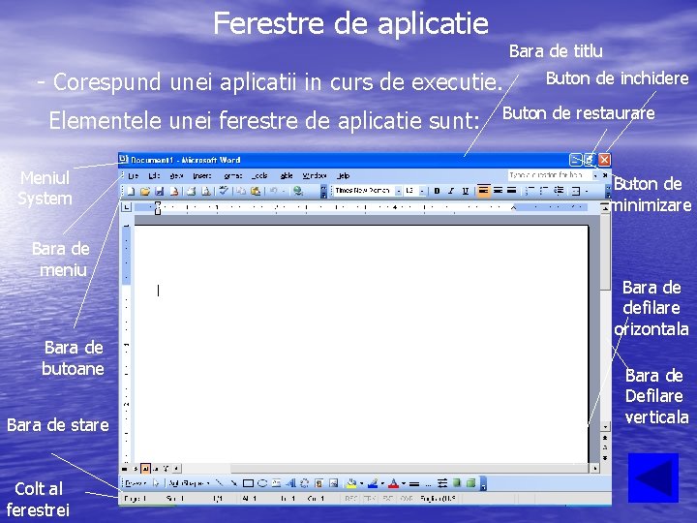This screenshot has width=697, height=523.
Task: Insert Picture from Drawing toolbar
Action: 333,483
